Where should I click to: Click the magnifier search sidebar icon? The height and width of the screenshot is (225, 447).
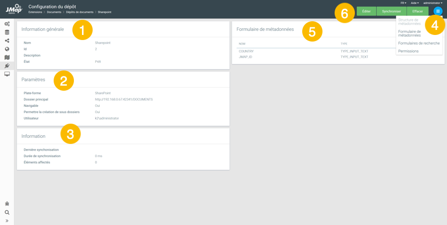pos(7,212)
